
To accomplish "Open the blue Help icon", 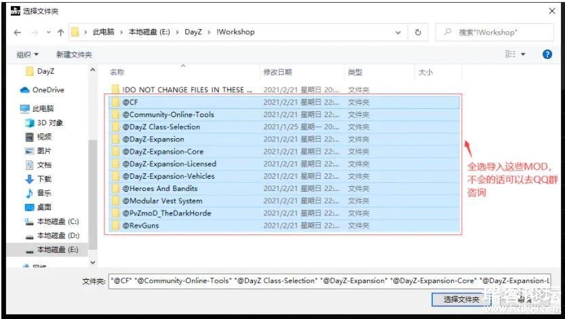I will (x=547, y=54).
